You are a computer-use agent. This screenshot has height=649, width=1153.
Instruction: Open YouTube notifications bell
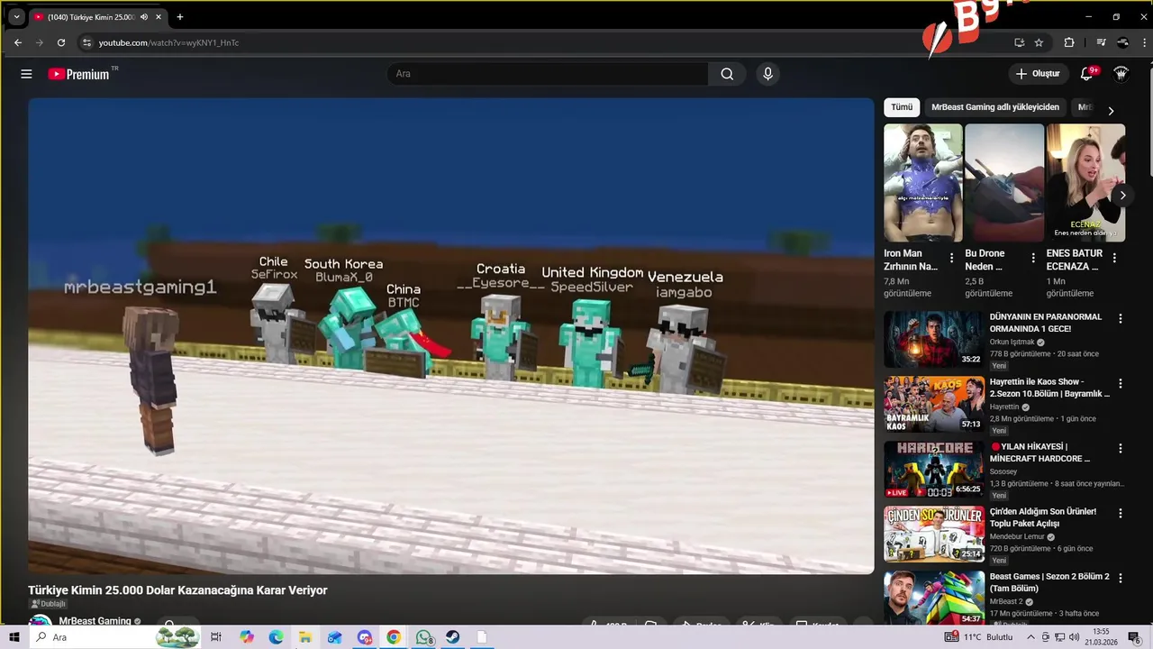pyautogui.click(x=1087, y=73)
